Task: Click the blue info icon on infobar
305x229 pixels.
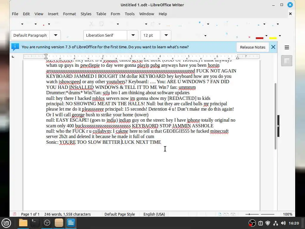Action: pos(15,47)
